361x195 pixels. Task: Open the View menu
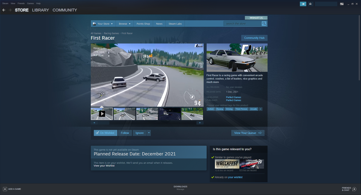[13, 3]
